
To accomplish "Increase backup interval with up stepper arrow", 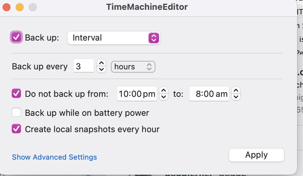I will click(101, 63).
